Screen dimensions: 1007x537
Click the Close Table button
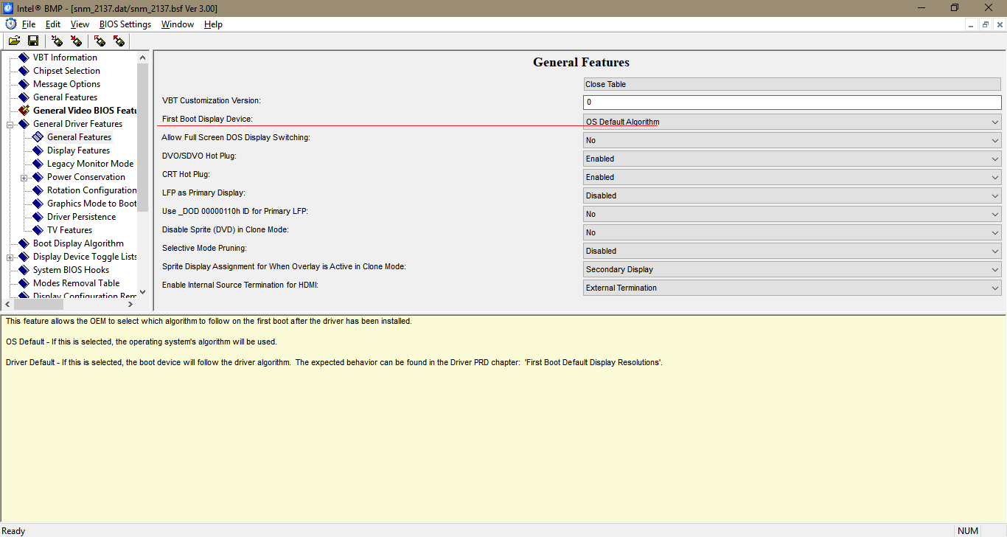tap(792, 85)
